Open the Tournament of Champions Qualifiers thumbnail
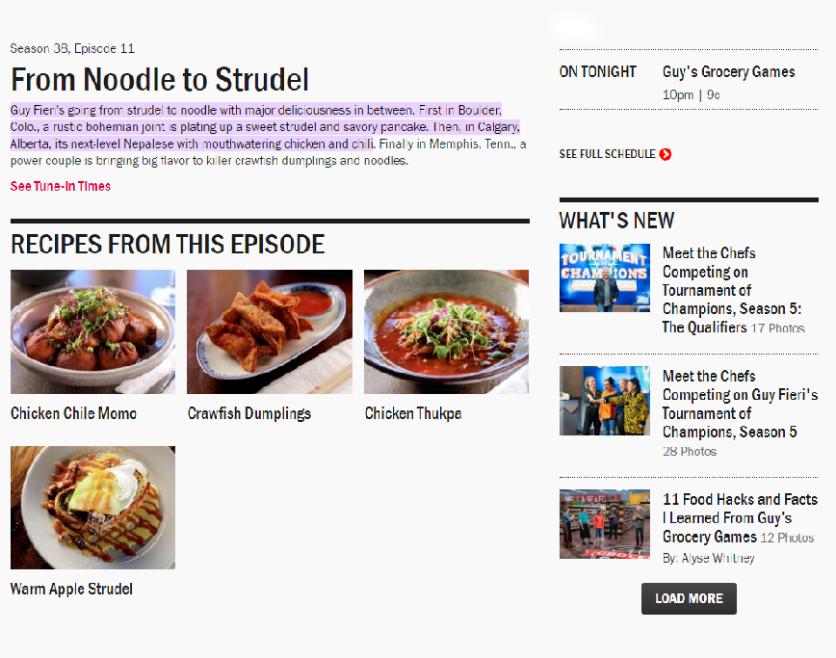 605,277
